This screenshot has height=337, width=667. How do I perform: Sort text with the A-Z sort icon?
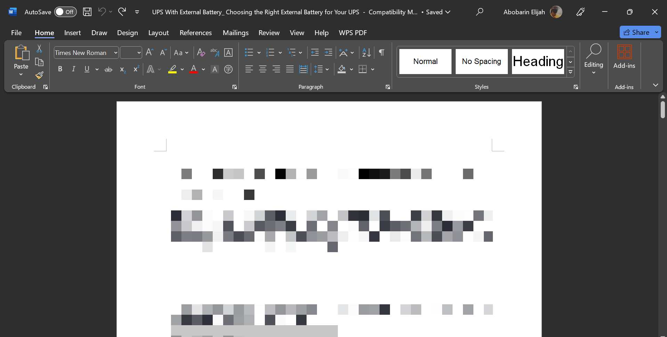point(366,53)
